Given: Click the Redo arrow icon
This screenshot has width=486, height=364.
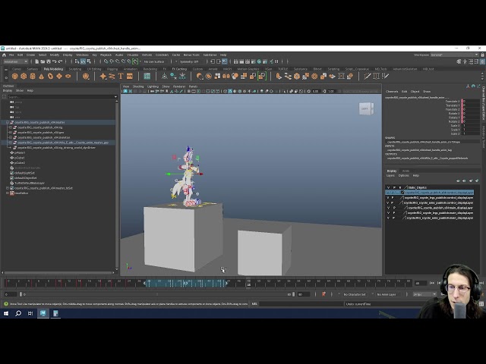Looking at the screenshot, I should tap(60, 61).
